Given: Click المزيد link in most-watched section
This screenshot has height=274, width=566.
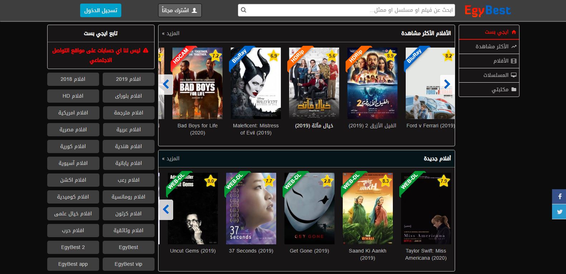Looking at the screenshot, I should pyautogui.click(x=171, y=33).
